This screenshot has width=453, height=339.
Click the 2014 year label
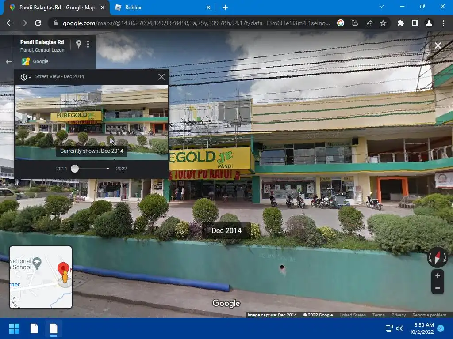(61, 169)
